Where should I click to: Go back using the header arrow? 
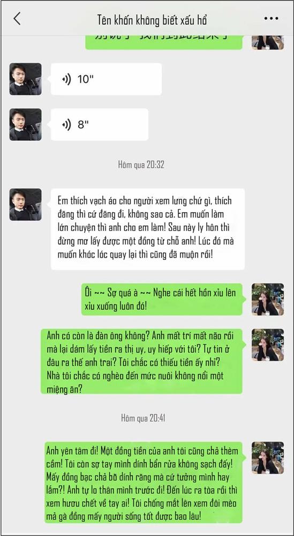(x=17, y=18)
